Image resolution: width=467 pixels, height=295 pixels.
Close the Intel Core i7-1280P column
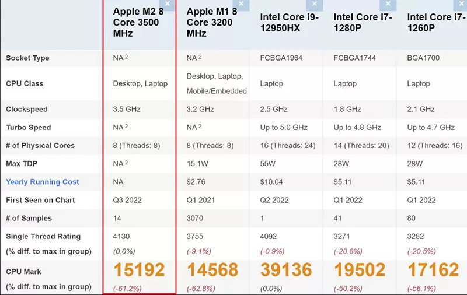(388, 4)
